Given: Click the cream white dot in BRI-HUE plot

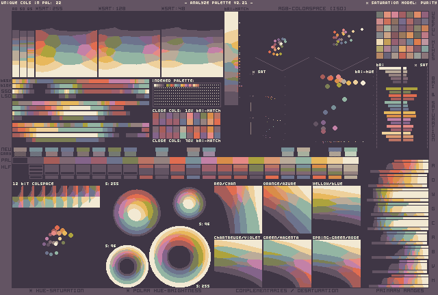Looking at the screenshot, I should point(363,83).
